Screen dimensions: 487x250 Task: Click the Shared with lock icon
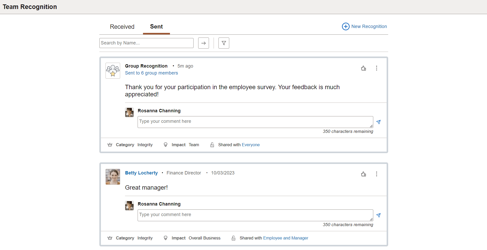tap(212, 145)
